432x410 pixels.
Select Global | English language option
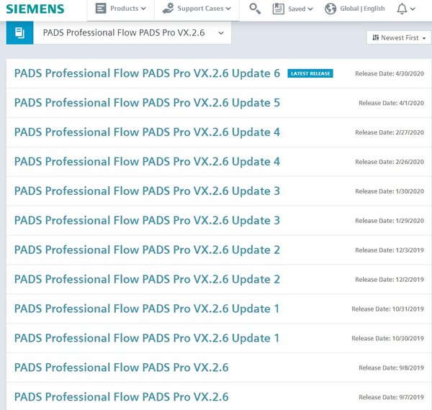point(362,9)
